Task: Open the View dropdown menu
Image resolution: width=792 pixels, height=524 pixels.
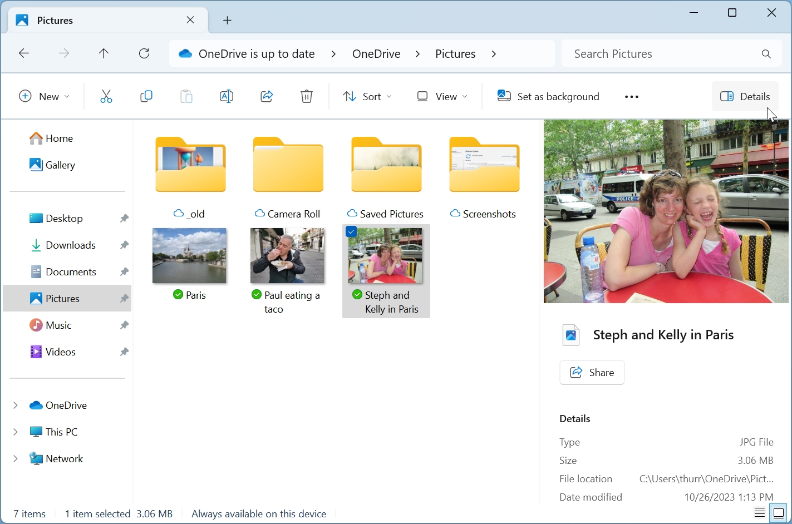Action: click(442, 97)
